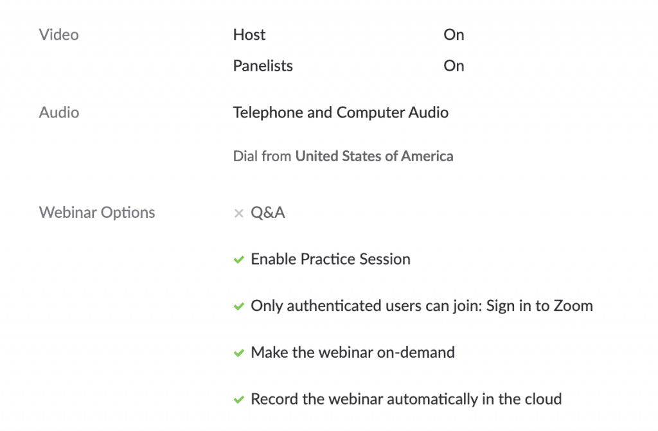Click the Host label under Video
This screenshot has height=431, width=658.
(249, 35)
